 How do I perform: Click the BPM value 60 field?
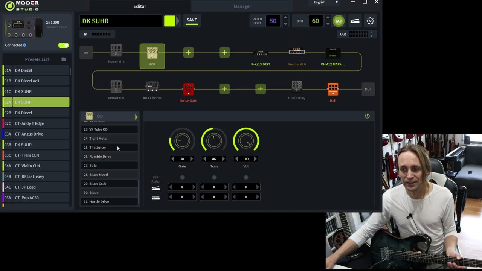coord(316,21)
